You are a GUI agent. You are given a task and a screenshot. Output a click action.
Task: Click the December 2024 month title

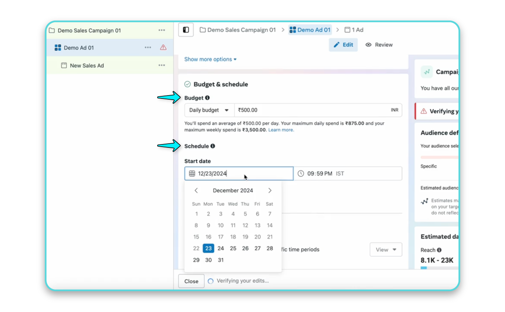point(233,191)
